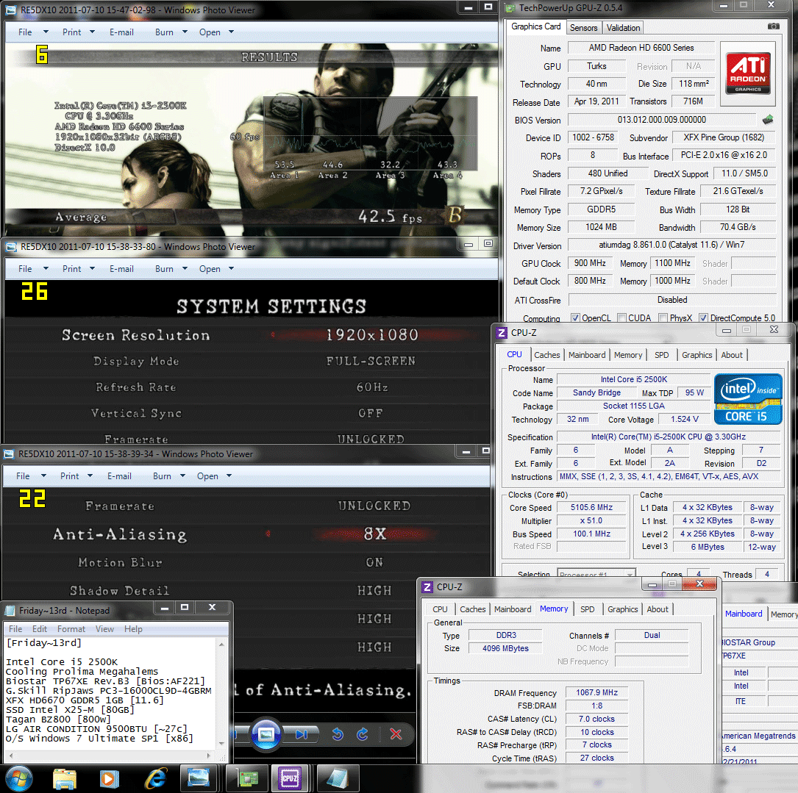Image resolution: width=798 pixels, height=793 pixels.
Task: Expand Open arrow in 15-38-33-80 Photo Viewer
Action: tap(231, 268)
